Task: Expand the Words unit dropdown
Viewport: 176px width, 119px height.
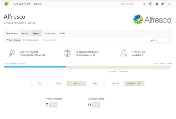Action: click(x=160, y=40)
